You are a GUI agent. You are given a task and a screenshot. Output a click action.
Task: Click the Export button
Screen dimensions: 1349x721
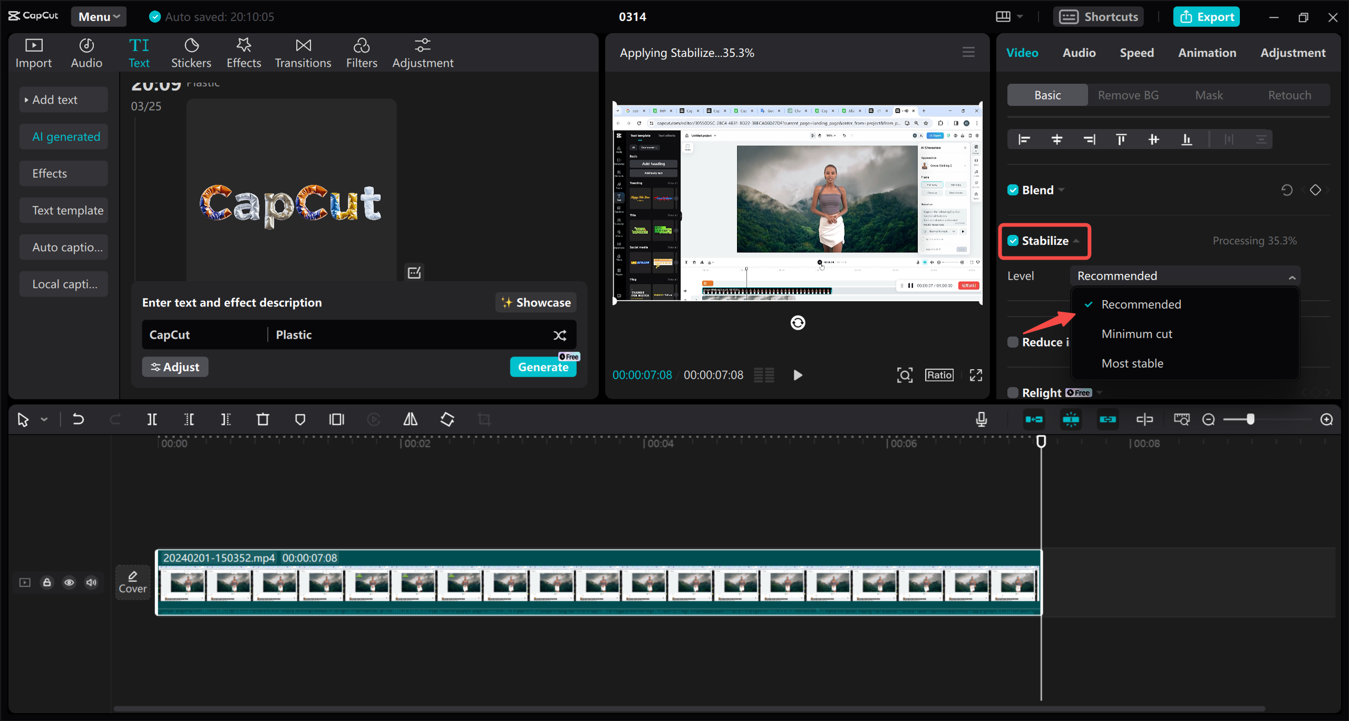[x=1206, y=16]
